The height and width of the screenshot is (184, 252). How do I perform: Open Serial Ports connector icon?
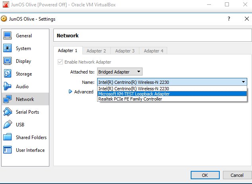click(x=8, y=112)
